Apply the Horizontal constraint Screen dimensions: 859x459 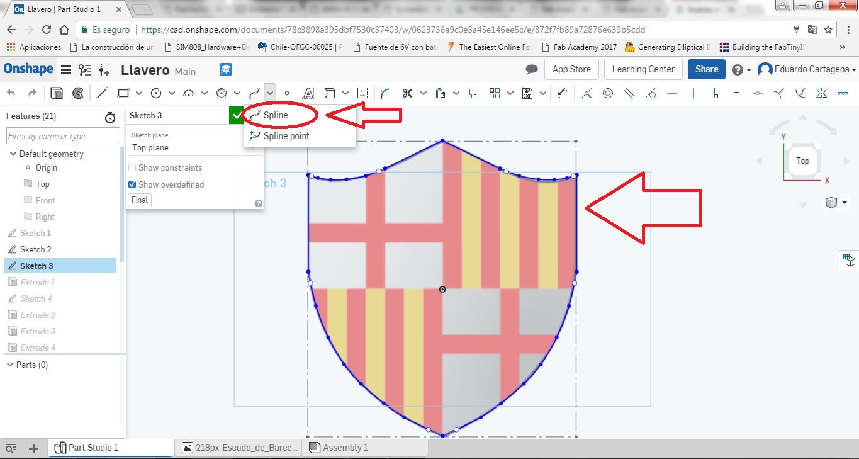672,93
